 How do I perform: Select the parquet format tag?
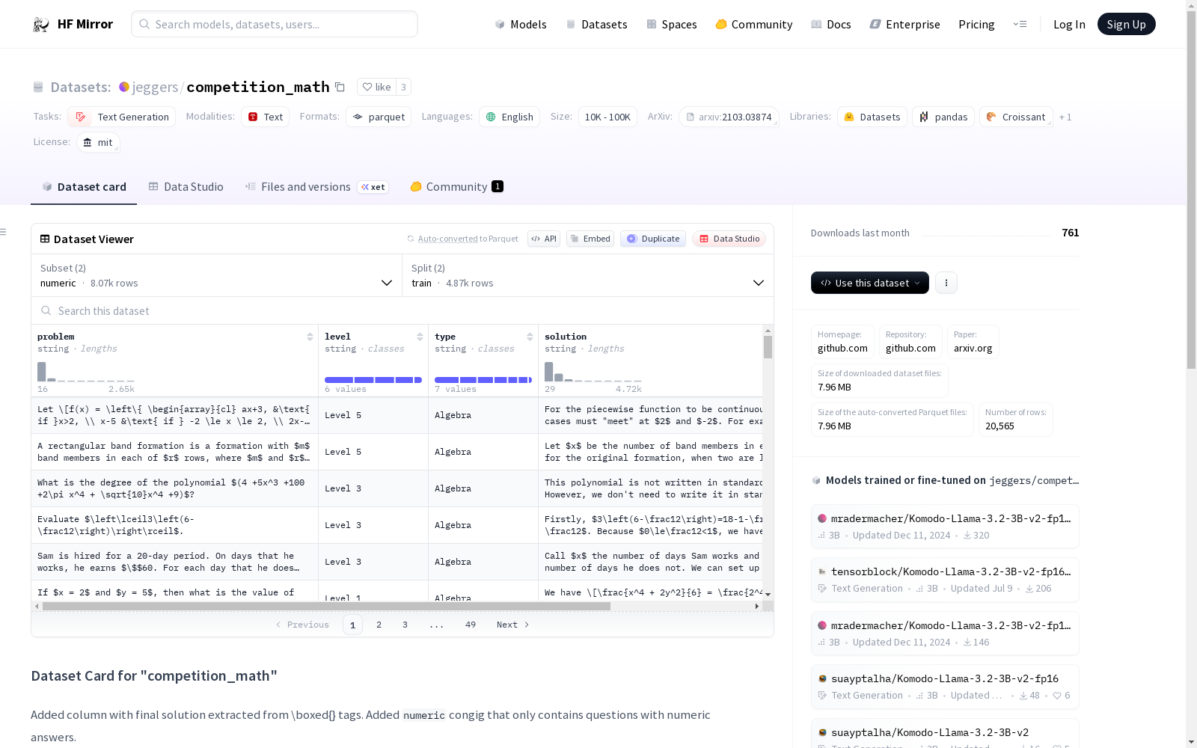click(379, 117)
